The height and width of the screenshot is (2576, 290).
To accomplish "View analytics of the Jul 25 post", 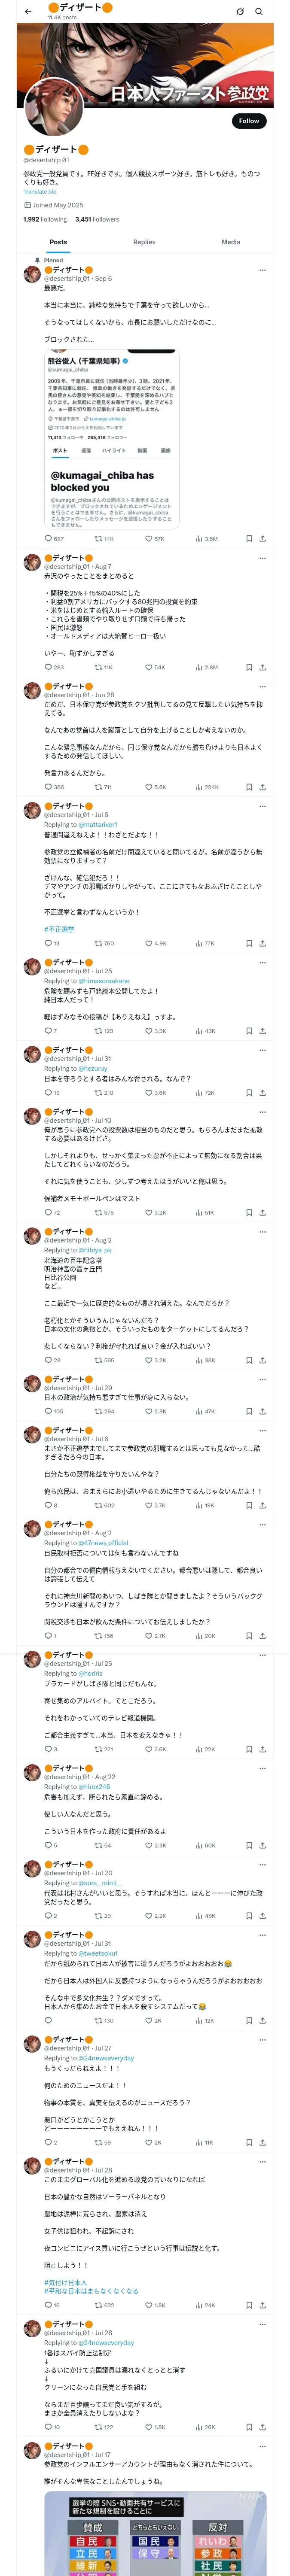I will tap(199, 1030).
